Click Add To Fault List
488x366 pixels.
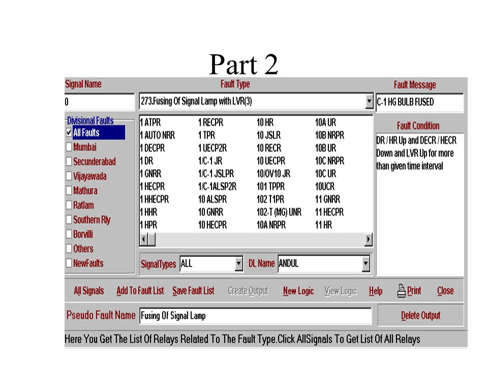pos(140,291)
